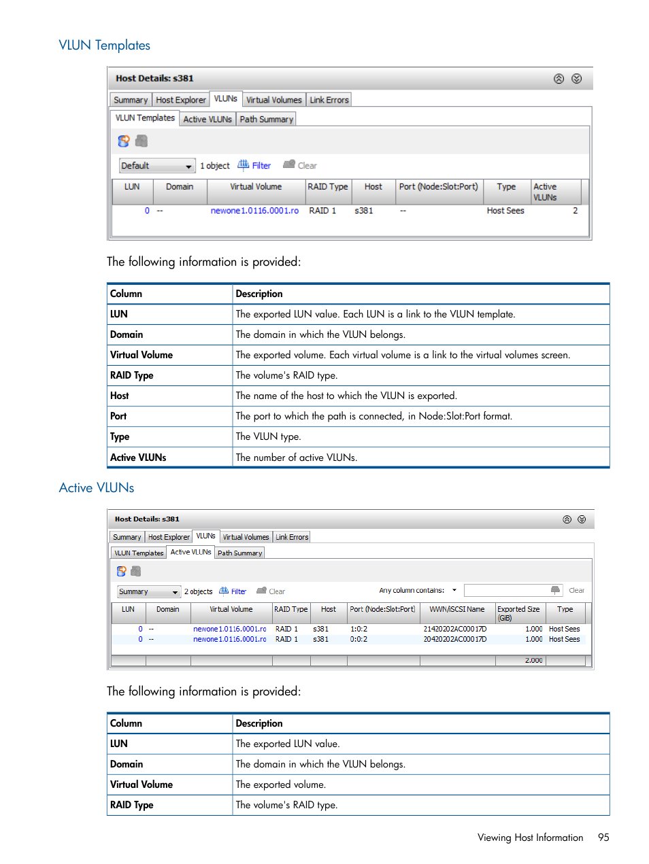
Task: Click the grey export icon under VLUN Templates tab
Action: pyautogui.click(x=142, y=141)
